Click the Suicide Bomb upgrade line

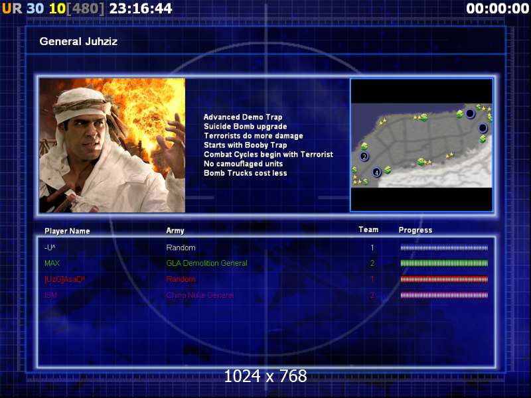coord(245,127)
